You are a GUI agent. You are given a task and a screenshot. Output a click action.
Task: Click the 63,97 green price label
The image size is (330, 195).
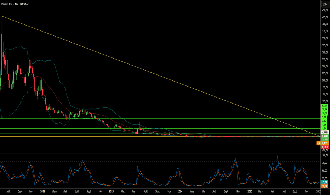point(325,106)
